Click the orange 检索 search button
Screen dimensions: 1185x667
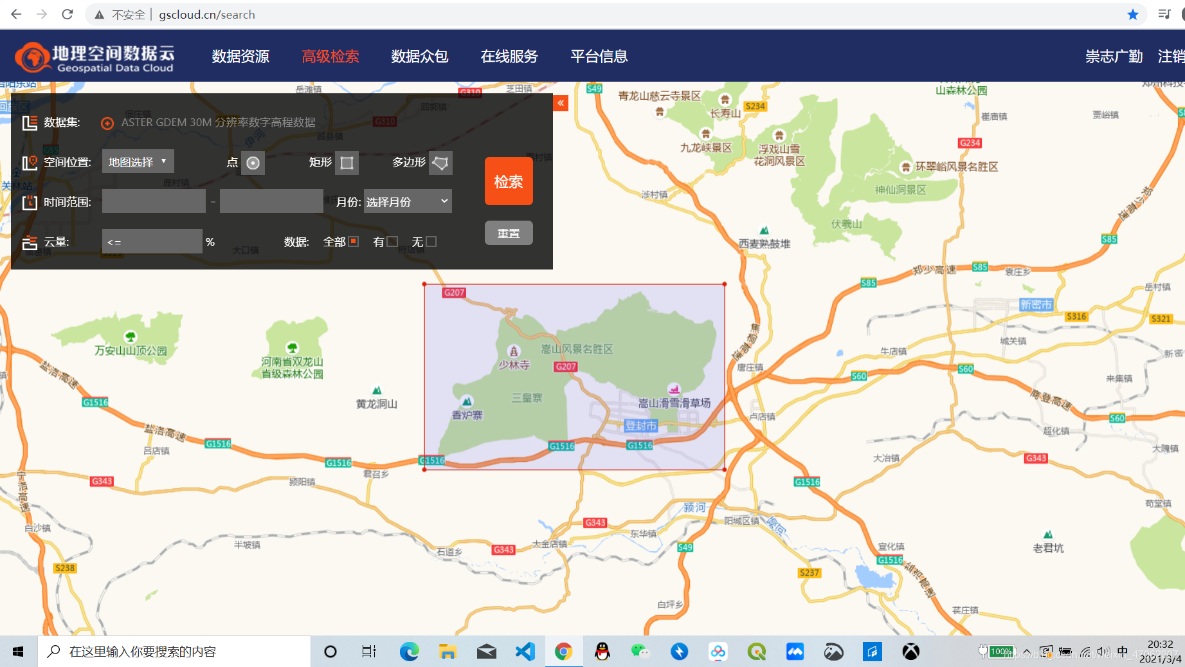[509, 181]
